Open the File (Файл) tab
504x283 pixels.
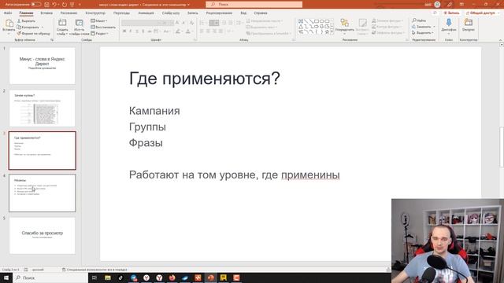8,13
